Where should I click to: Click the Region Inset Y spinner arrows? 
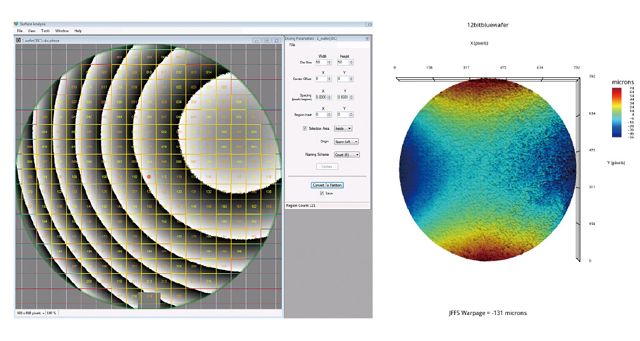351,115
